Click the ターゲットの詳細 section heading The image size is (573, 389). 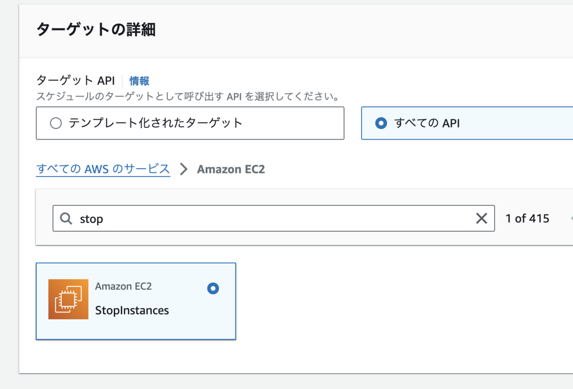pyautogui.click(x=95, y=30)
